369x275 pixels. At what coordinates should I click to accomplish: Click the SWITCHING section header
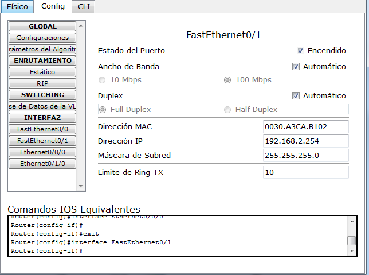pyautogui.click(x=42, y=95)
